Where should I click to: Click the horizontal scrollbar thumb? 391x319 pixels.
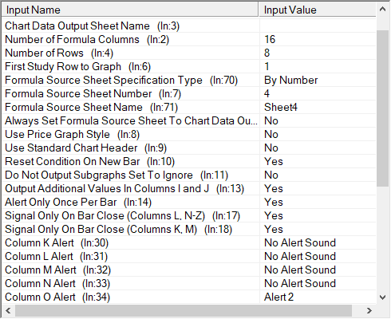point(184,310)
